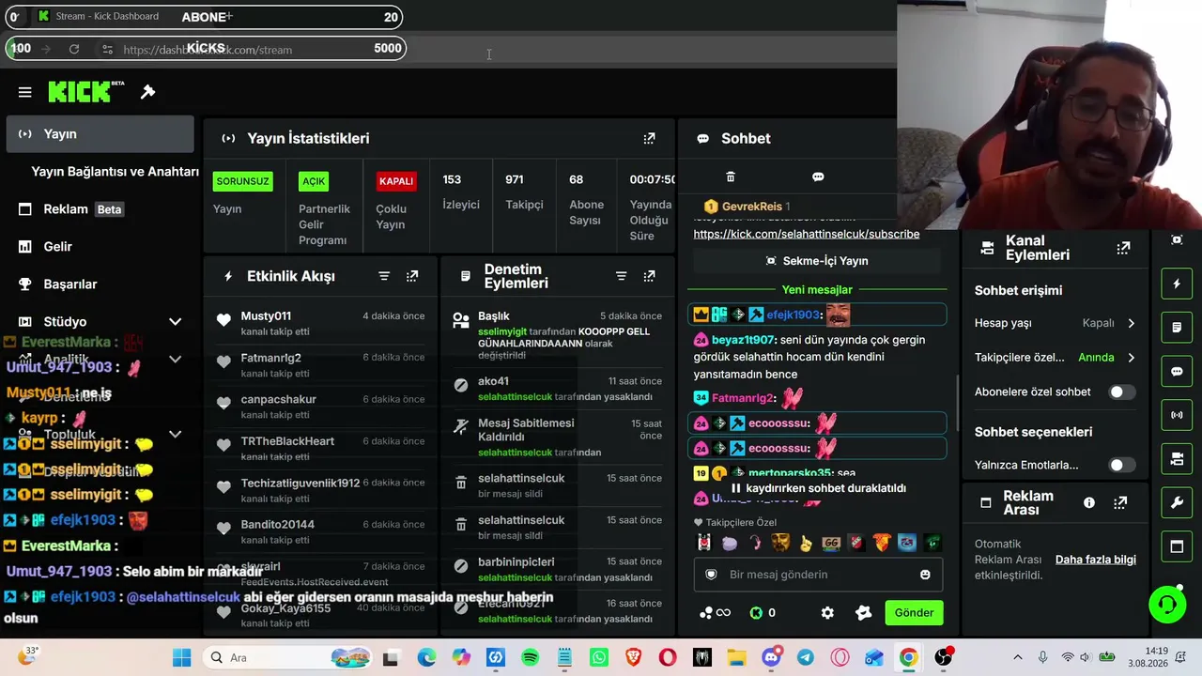Click the camera widget in right rail
1202x676 pixels.
click(x=1177, y=459)
